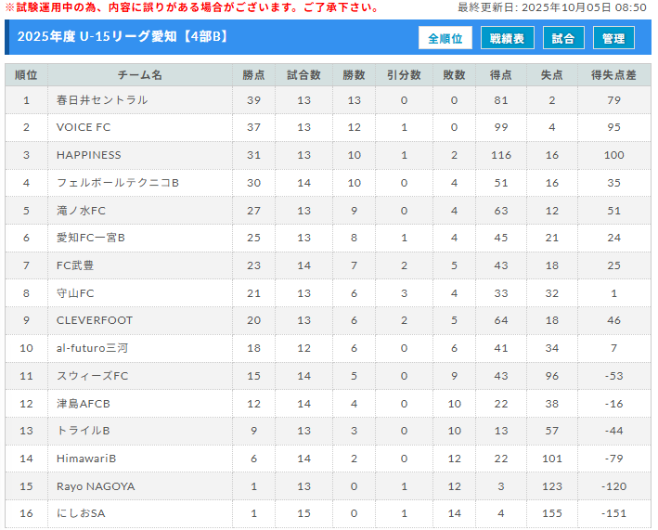
Task: Click the 勝点 column header
Action: (253, 74)
